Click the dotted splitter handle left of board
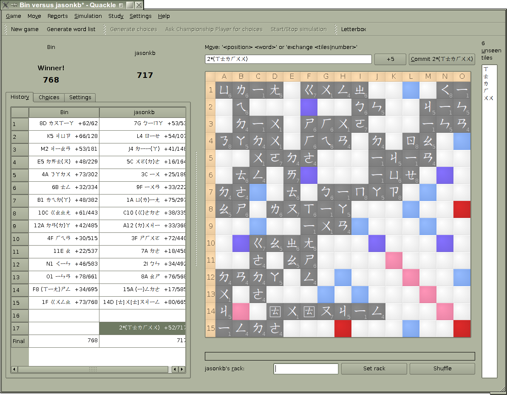This screenshot has width=507, height=395. coord(196,209)
